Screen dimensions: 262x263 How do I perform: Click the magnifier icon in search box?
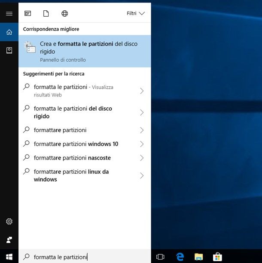(x=26, y=257)
